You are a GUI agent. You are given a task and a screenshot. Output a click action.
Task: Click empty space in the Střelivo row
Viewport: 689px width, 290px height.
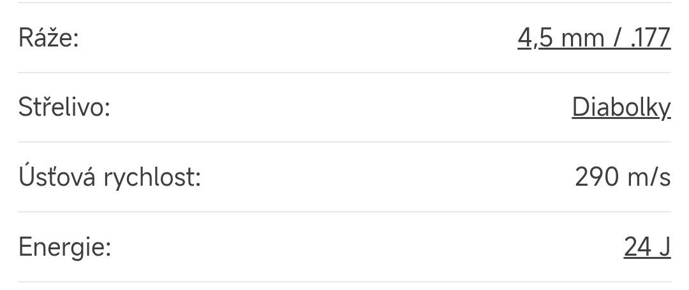338,107
